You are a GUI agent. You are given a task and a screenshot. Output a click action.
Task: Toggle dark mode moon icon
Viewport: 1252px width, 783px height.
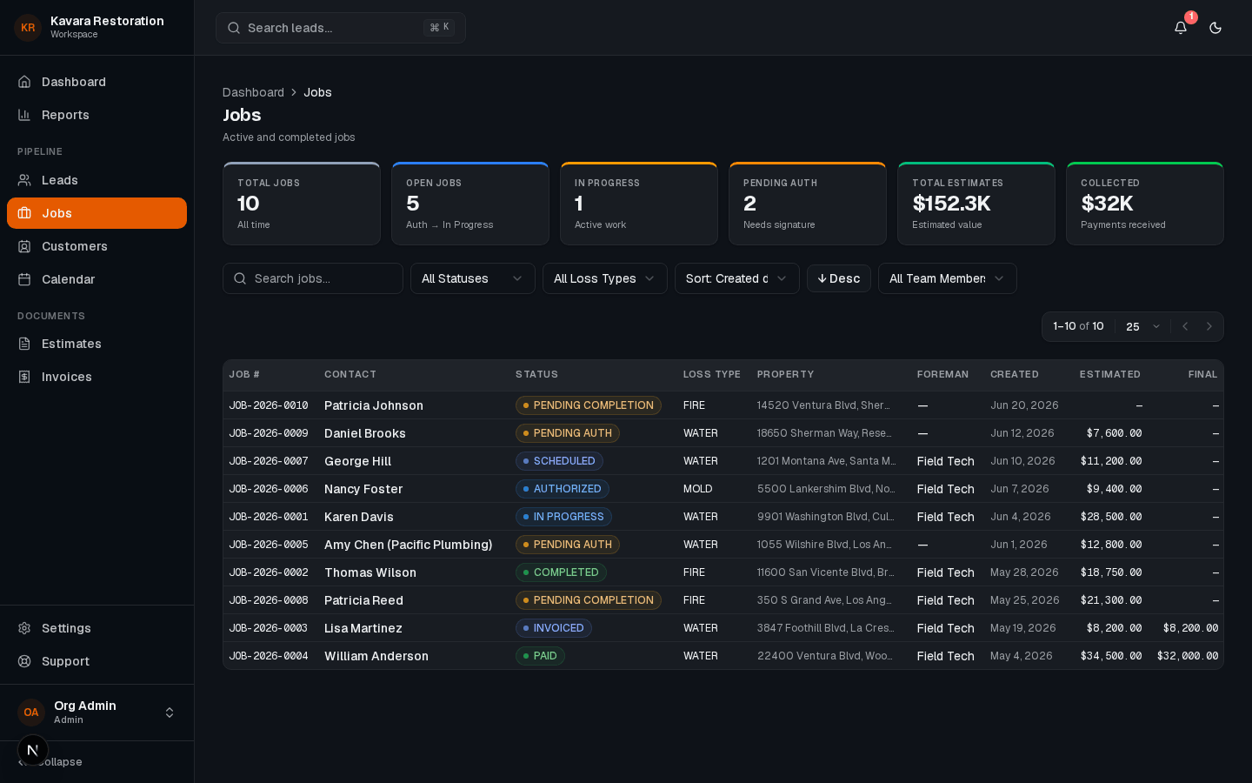click(1215, 28)
